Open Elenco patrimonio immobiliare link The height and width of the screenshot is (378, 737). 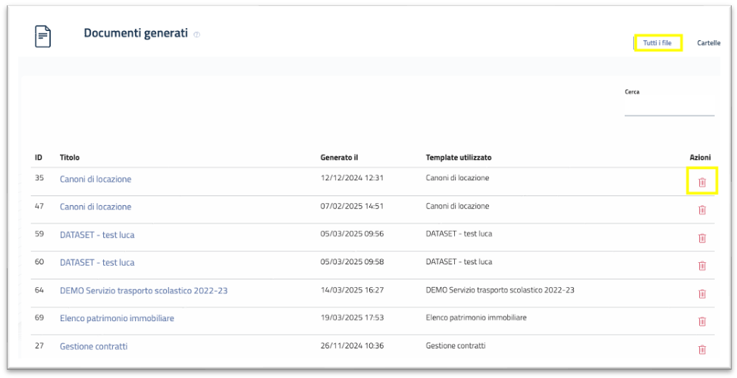(117, 319)
